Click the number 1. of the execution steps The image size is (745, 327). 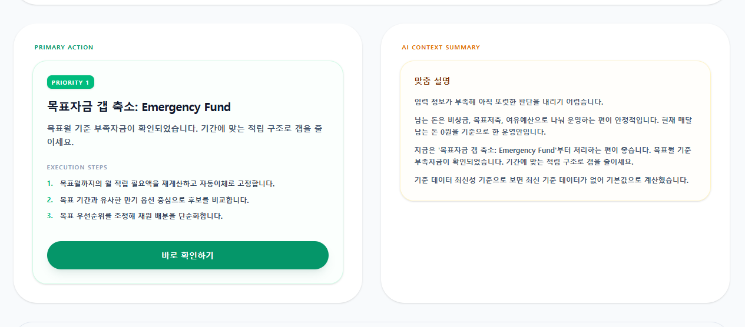[50, 183]
